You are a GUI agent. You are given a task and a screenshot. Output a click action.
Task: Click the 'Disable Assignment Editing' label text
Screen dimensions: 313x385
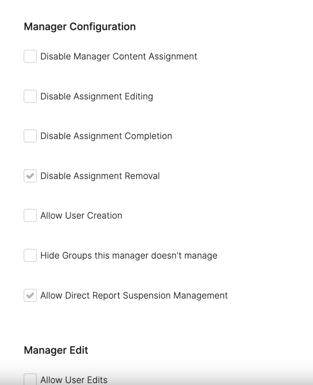coord(97,96)
